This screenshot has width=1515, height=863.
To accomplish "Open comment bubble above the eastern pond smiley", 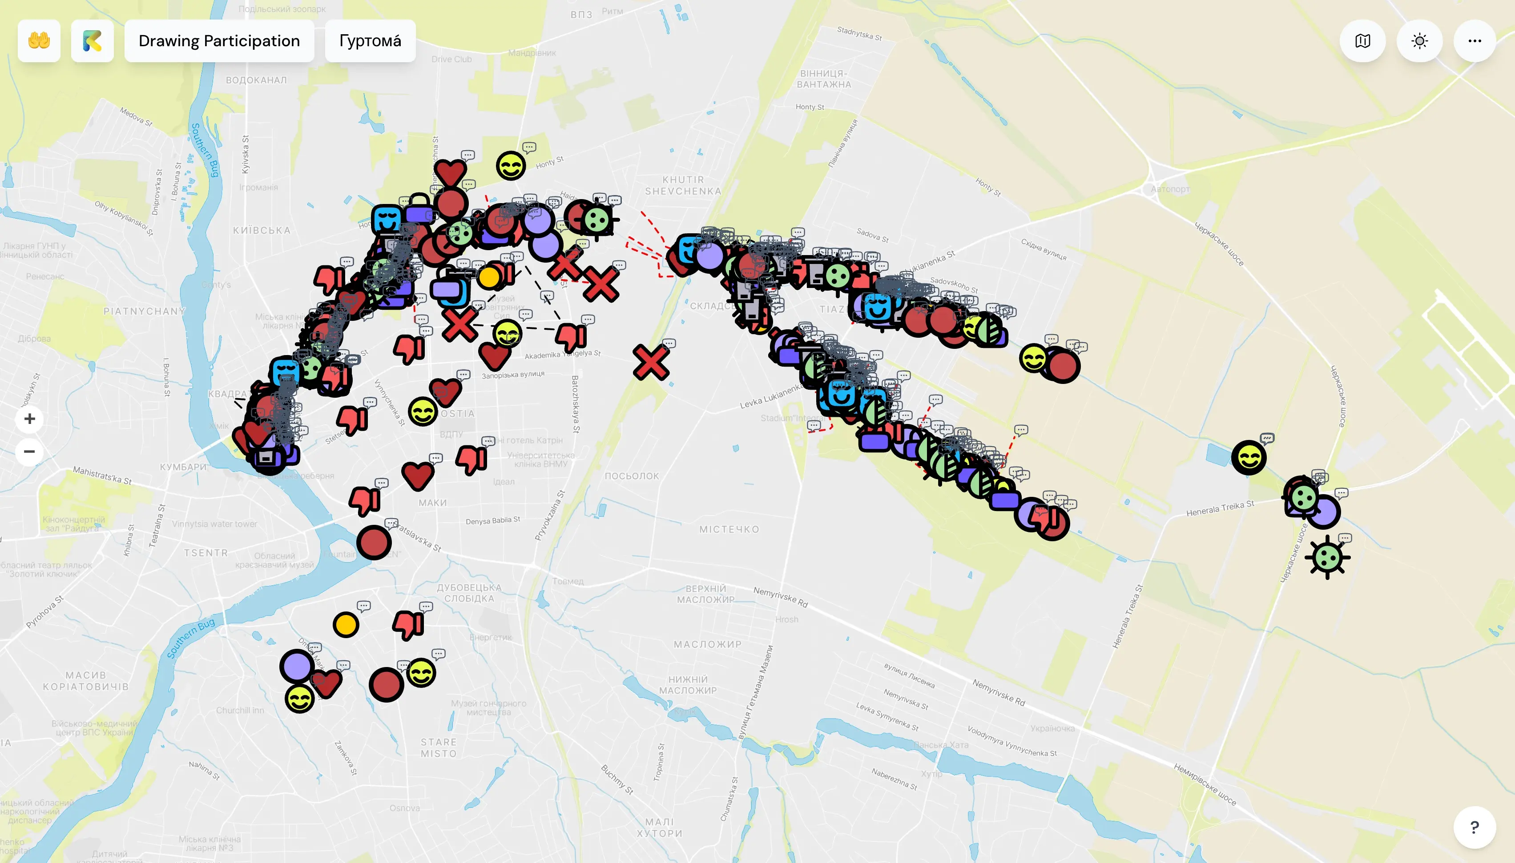I will [1267, 439].
